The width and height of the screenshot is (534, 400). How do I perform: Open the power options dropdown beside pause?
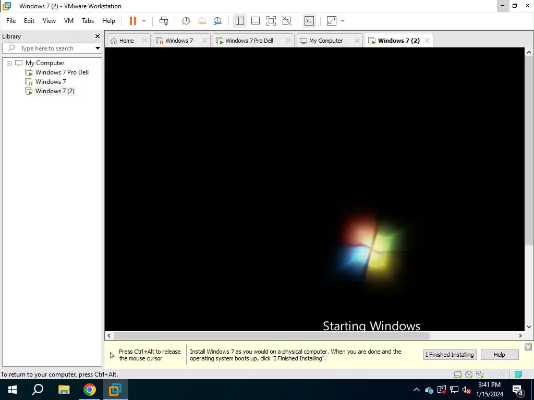coord(144,21)
